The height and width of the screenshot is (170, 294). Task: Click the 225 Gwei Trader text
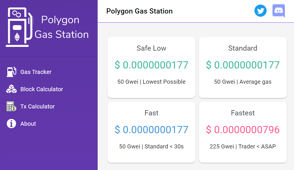[x=243, y=146]
